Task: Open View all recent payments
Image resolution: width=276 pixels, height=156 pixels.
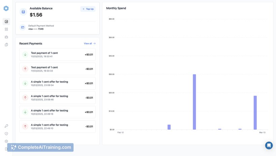Action: click(90, 43)
